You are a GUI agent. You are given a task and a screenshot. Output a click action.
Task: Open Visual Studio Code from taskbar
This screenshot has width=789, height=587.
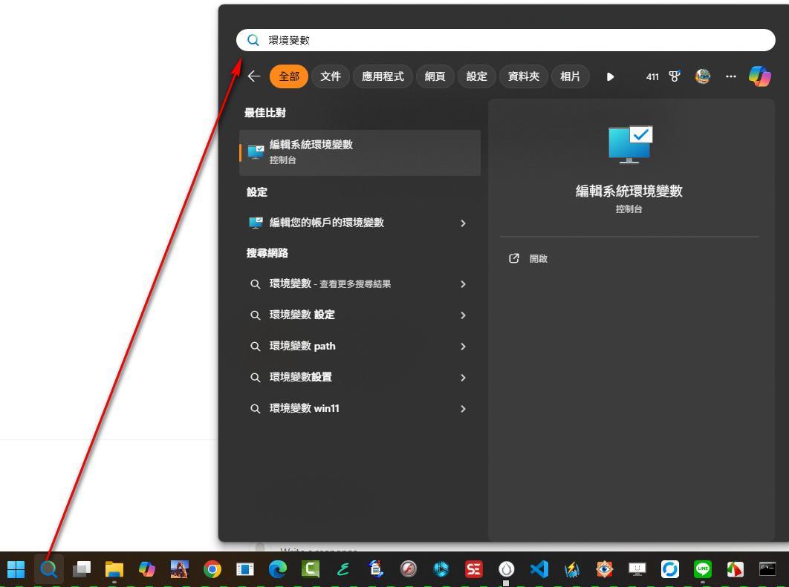click(x=539, y=569)
